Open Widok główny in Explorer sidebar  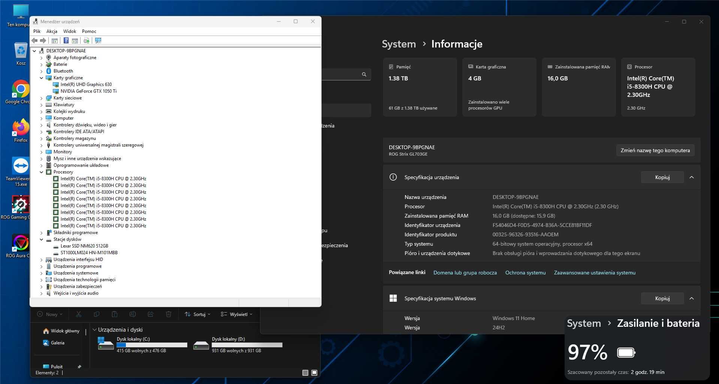pos(61,331)
